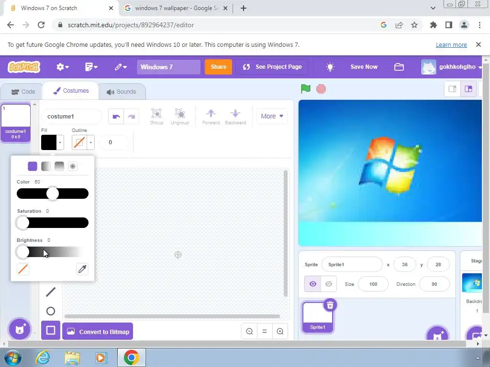490x367 pixels.
Task: Select radial gradient fill mode
Action: click(x=73, y=166)
